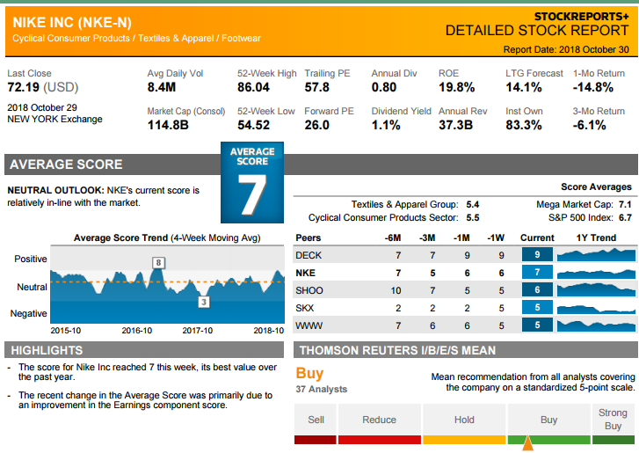Viewport: 639px width, 453px height.
Task: Click the 52-Week Low value 54.52
Action: (253, 125)
